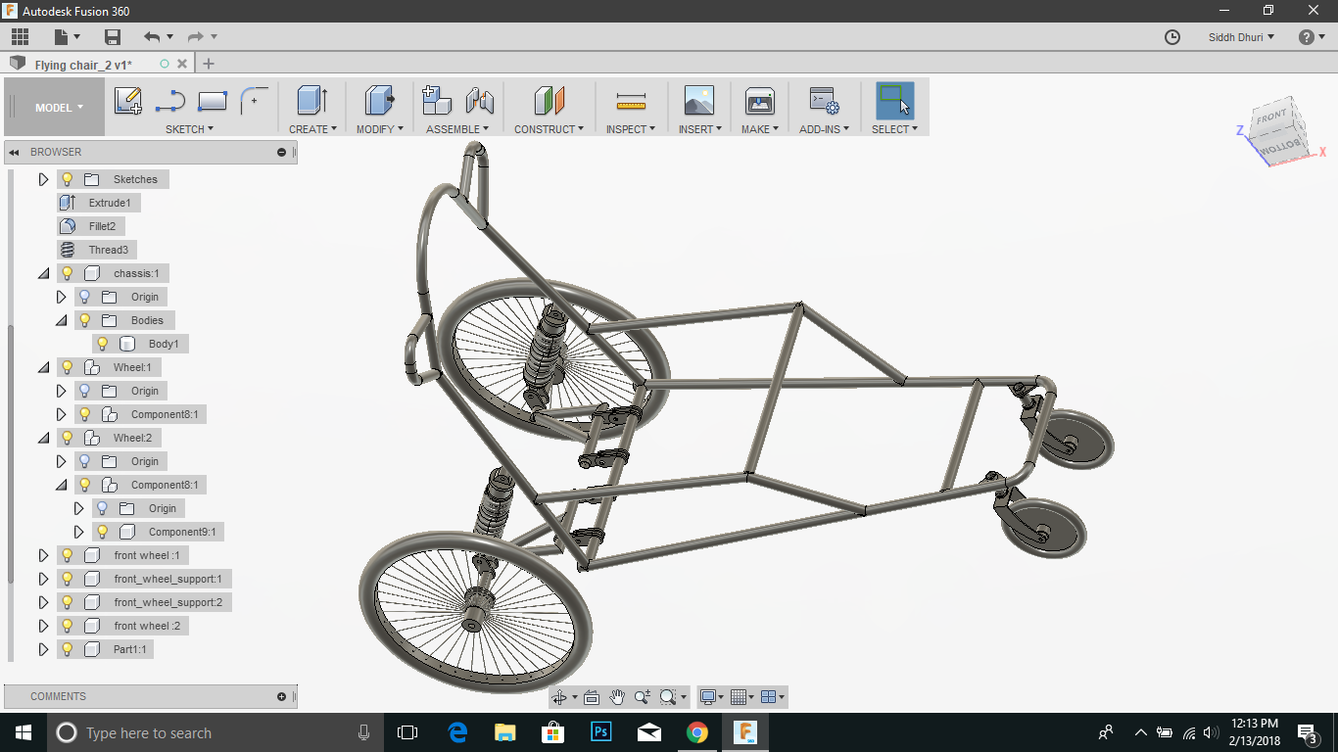Open Siddh Dhuri account menu
Viewport: 1338px width, 752px height.
[x=1241, y=37]
